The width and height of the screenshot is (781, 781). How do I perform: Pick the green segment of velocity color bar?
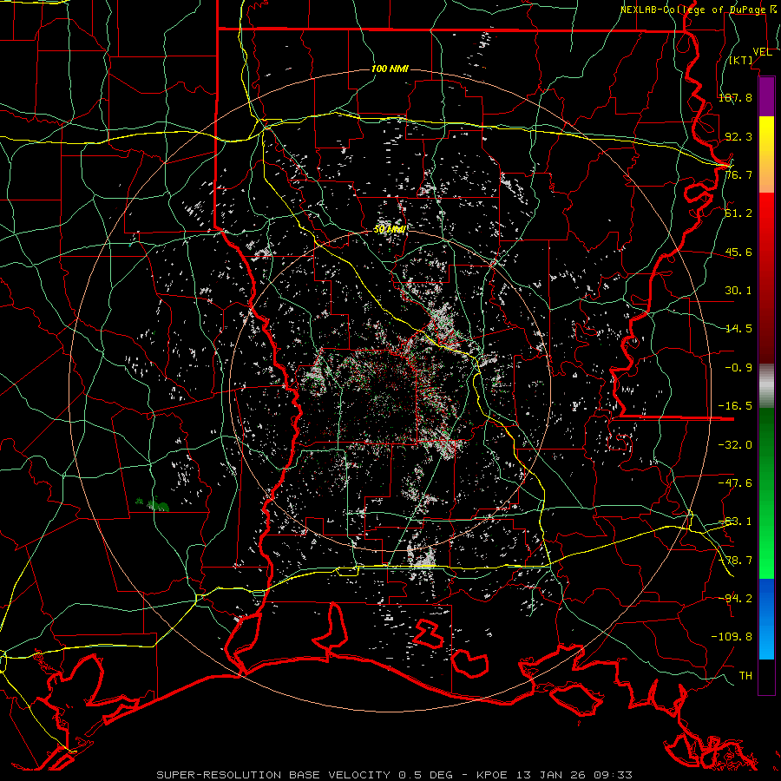766,493
